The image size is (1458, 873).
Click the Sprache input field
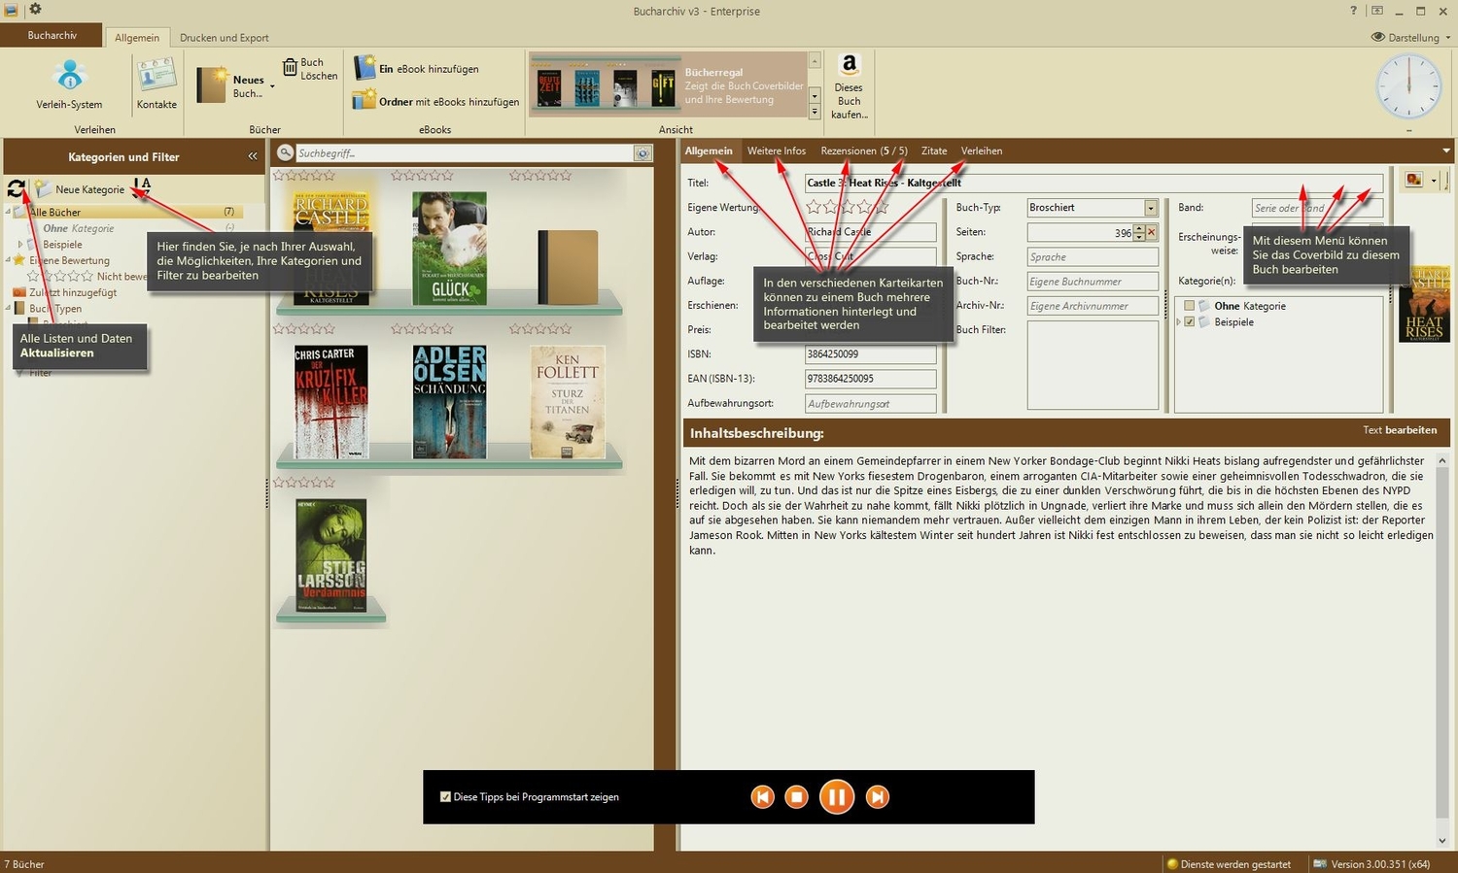pos(1093,256)
